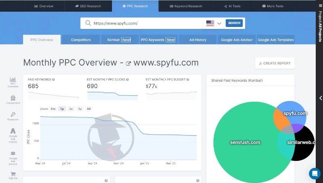
Task: Click help icon beside EST MONTHLY PPC CLICKS
Action: pyautogui.click(x=128, y=80)
